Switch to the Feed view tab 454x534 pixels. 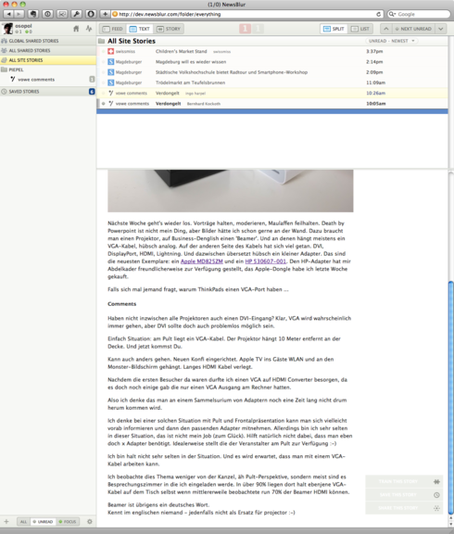(x=113, y=29)
